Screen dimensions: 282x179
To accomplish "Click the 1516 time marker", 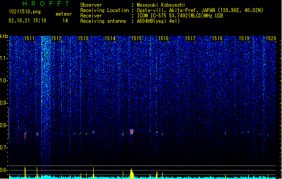I will point(163,38).
